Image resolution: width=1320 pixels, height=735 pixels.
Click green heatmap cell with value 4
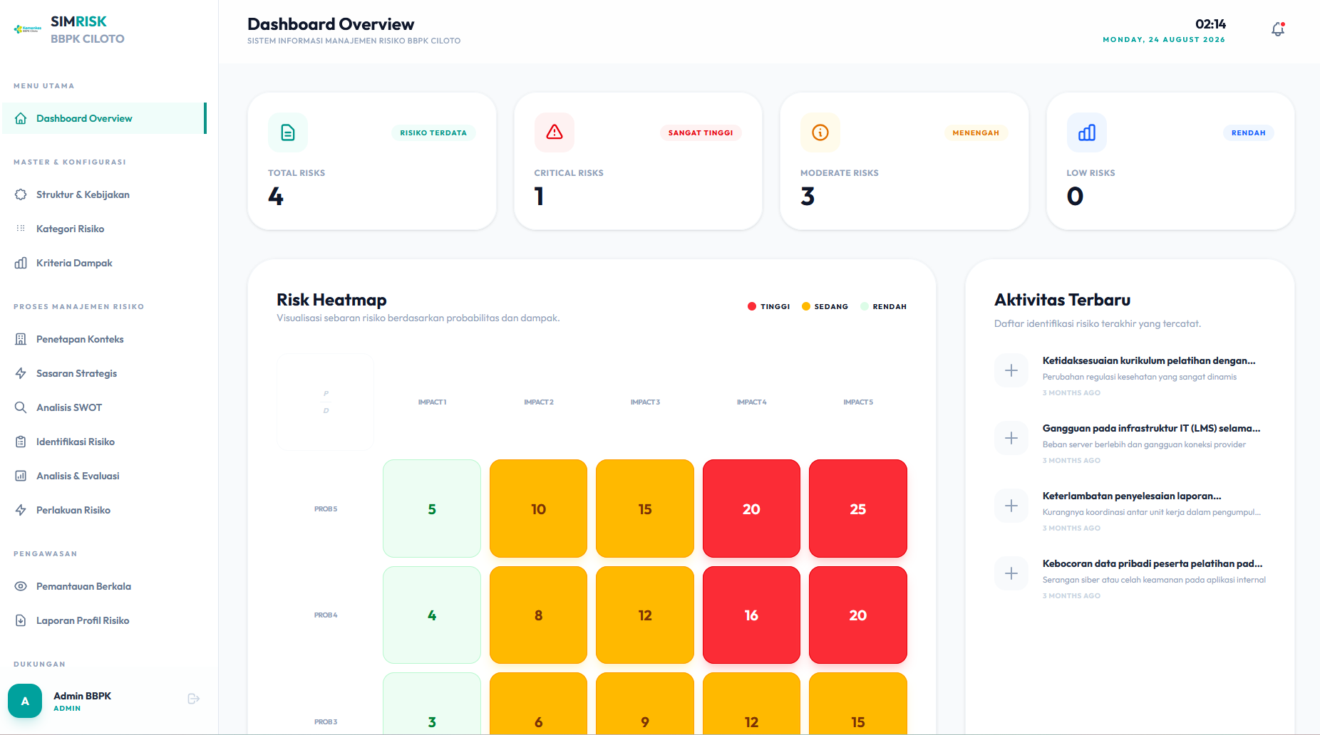pyautogui.click(x=432, y=615)
